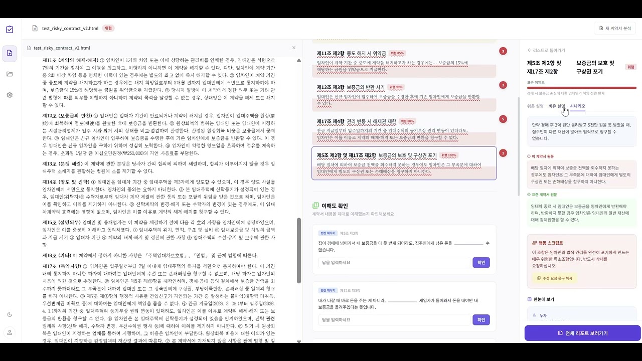Click the 위험 badge beside the header filename
Screen dimensions: 642x361
(108, 29)
